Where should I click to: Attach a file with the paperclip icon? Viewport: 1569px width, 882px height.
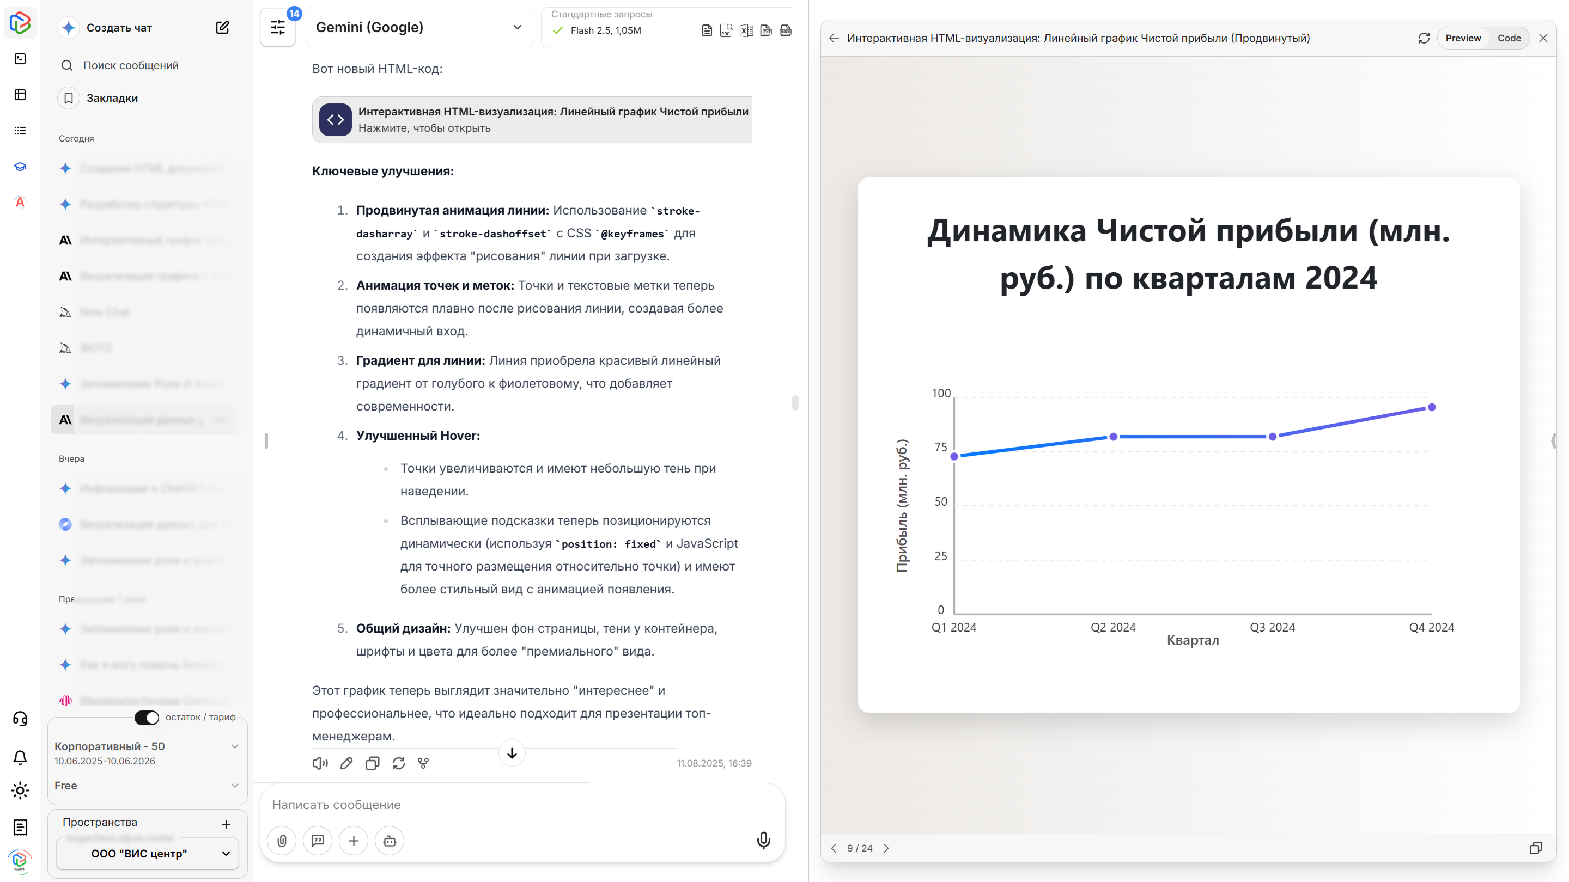282,841
